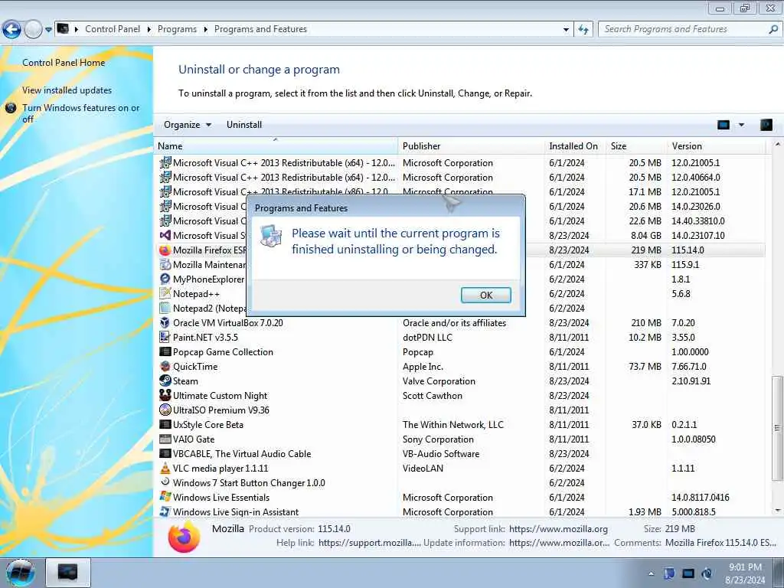
Task: Click the search magnifier icon
Action: click(773, 29)
